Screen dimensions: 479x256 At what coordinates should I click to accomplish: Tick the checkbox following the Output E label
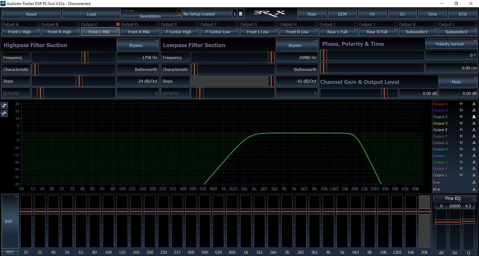(197, 24)
